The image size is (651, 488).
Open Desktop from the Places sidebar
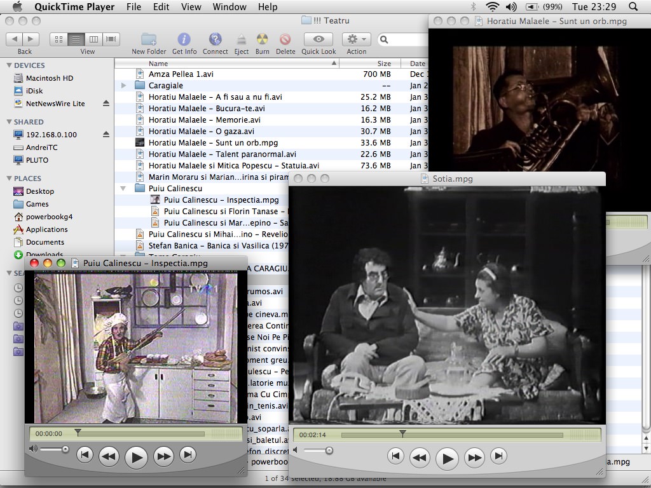[40, 191]
